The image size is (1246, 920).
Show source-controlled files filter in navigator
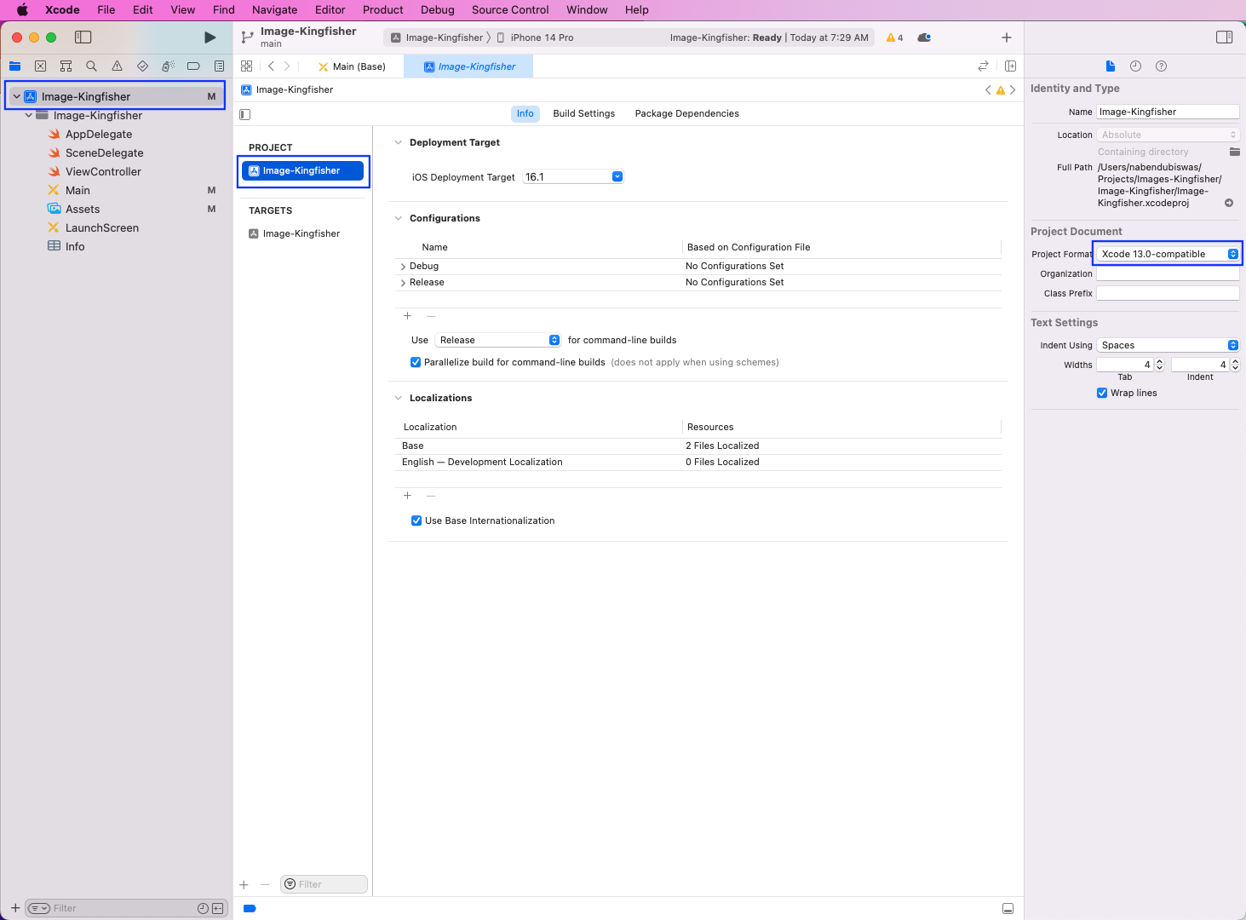coord(218,908)
